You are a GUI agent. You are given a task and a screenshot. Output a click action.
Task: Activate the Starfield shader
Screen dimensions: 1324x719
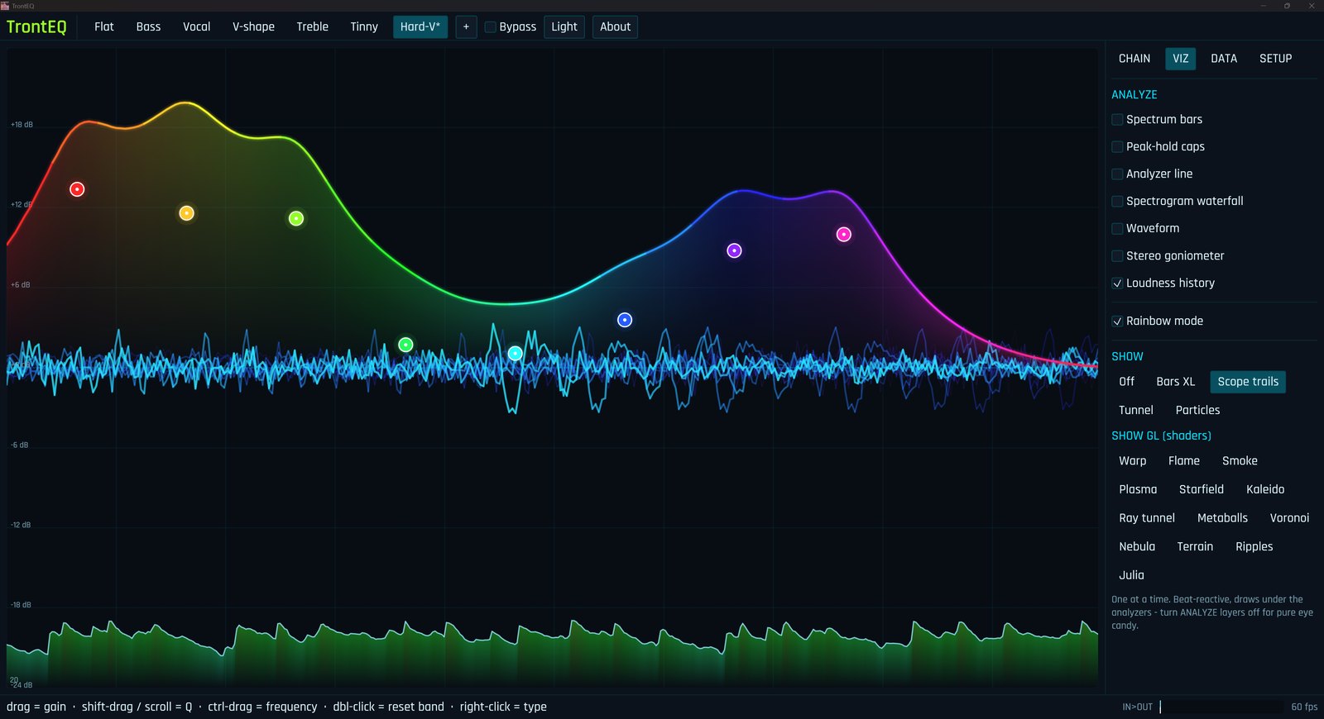tap(1202, 490)
